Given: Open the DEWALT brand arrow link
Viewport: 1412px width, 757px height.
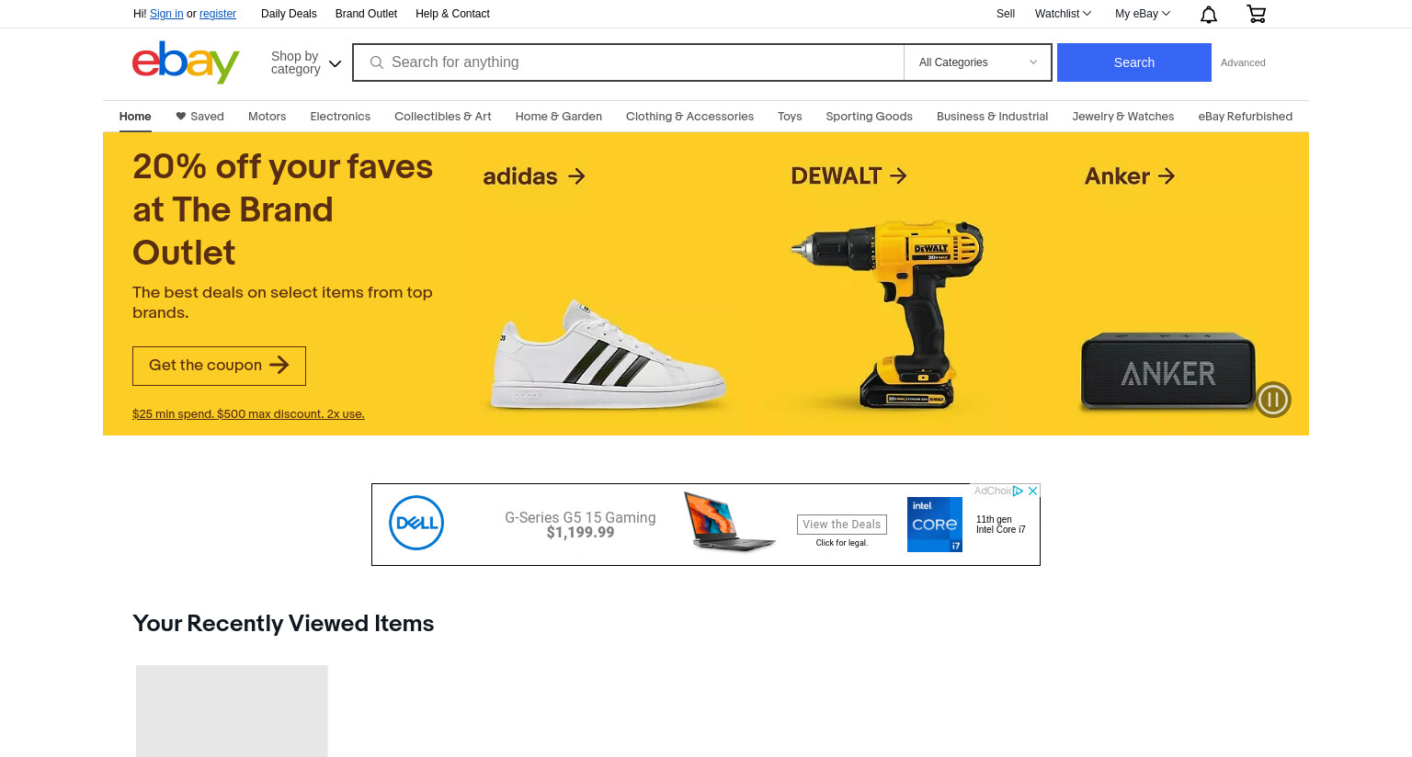Looking at the screenshot, I should (848, 175).
